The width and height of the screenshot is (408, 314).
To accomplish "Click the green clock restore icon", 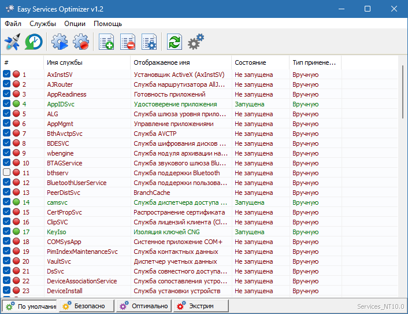I will pyautogui.click(x=34, y=42).
